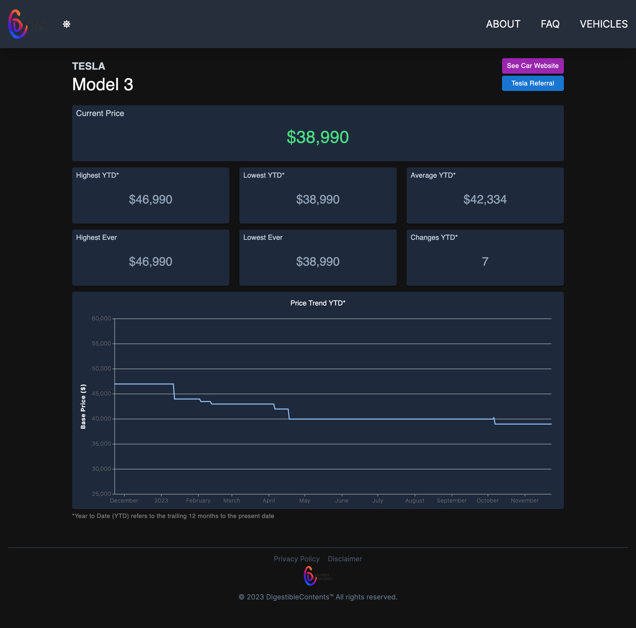Click the Base Price ($) axis title

coord(83,406)
